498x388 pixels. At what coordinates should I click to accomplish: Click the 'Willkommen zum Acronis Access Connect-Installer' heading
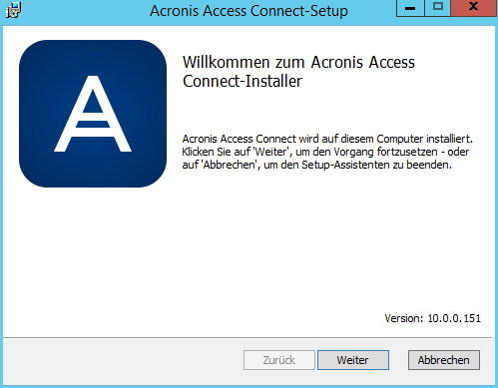[x=298, y=72]
